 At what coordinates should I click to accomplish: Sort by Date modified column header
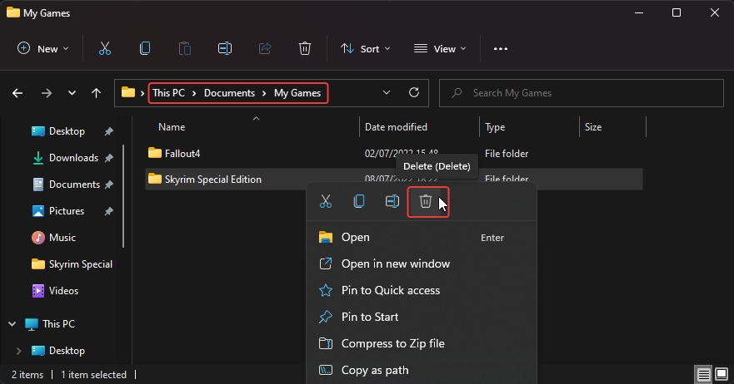(396, 127)
